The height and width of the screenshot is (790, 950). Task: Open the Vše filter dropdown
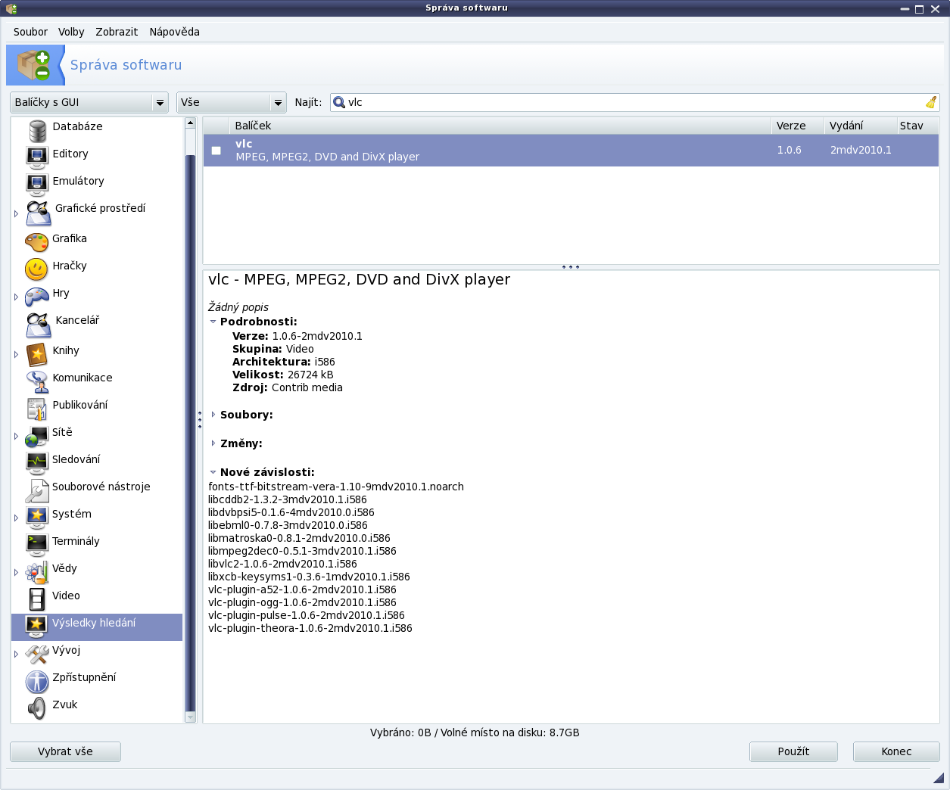pos(232,102)
